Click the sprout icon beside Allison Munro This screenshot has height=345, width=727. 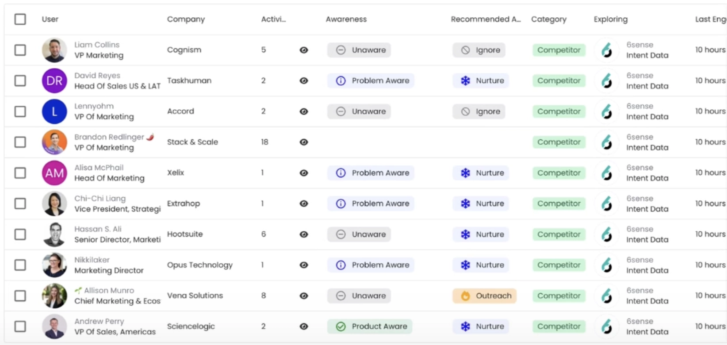tap(78, 291)
